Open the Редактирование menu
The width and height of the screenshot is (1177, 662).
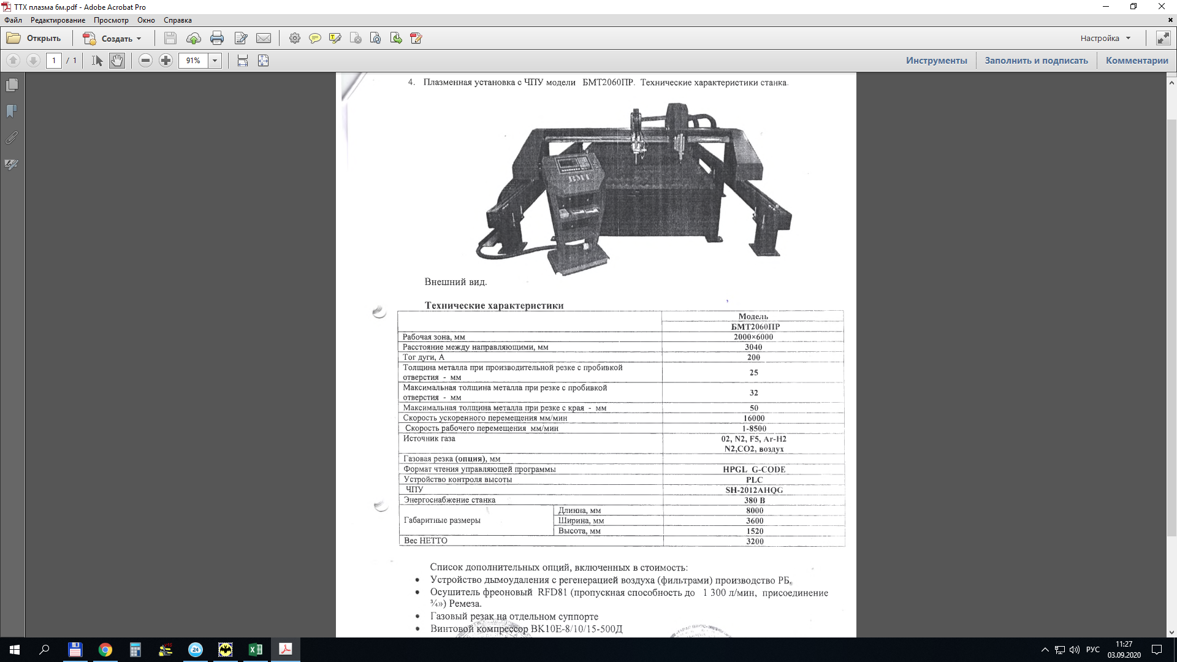[58, 20]
